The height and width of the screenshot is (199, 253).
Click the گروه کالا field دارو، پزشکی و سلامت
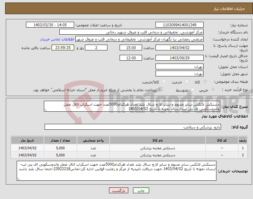click(133, 127)
